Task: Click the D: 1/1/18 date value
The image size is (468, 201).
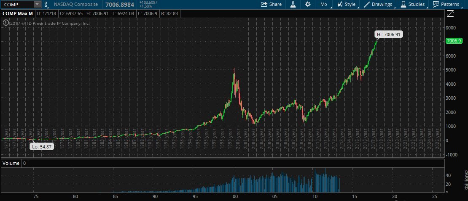Action: click(x=47, y=13)
